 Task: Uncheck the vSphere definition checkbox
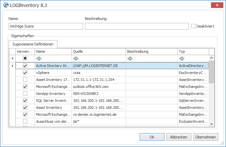pyautogui.click(x=25, y=73)
